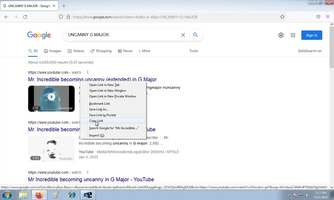This screenshot has height=200, width=334.
Task: Open the Windows Start button
Action: 7,195
